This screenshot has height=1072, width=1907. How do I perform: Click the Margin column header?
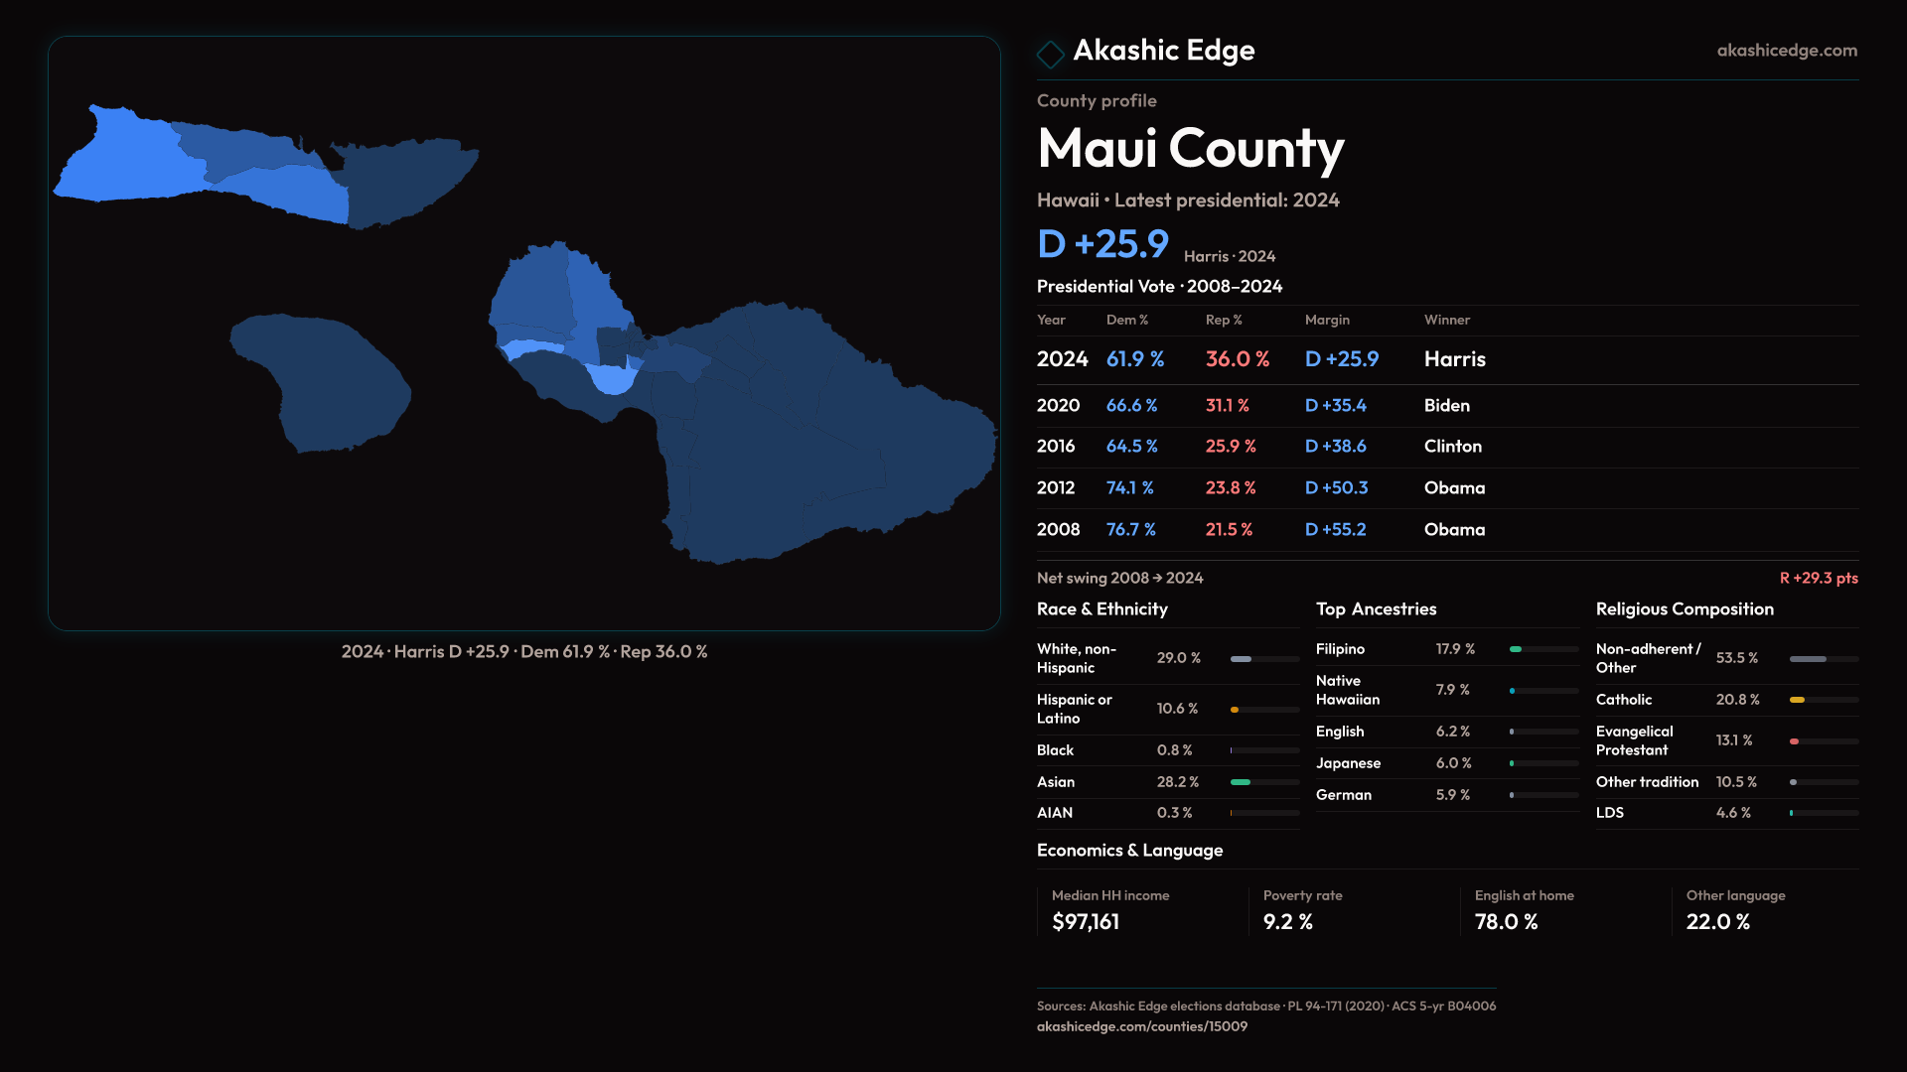pyautogui.click(x=1327, y=320)
